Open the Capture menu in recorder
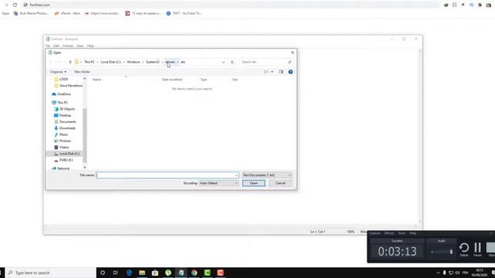 coord(374,233)
